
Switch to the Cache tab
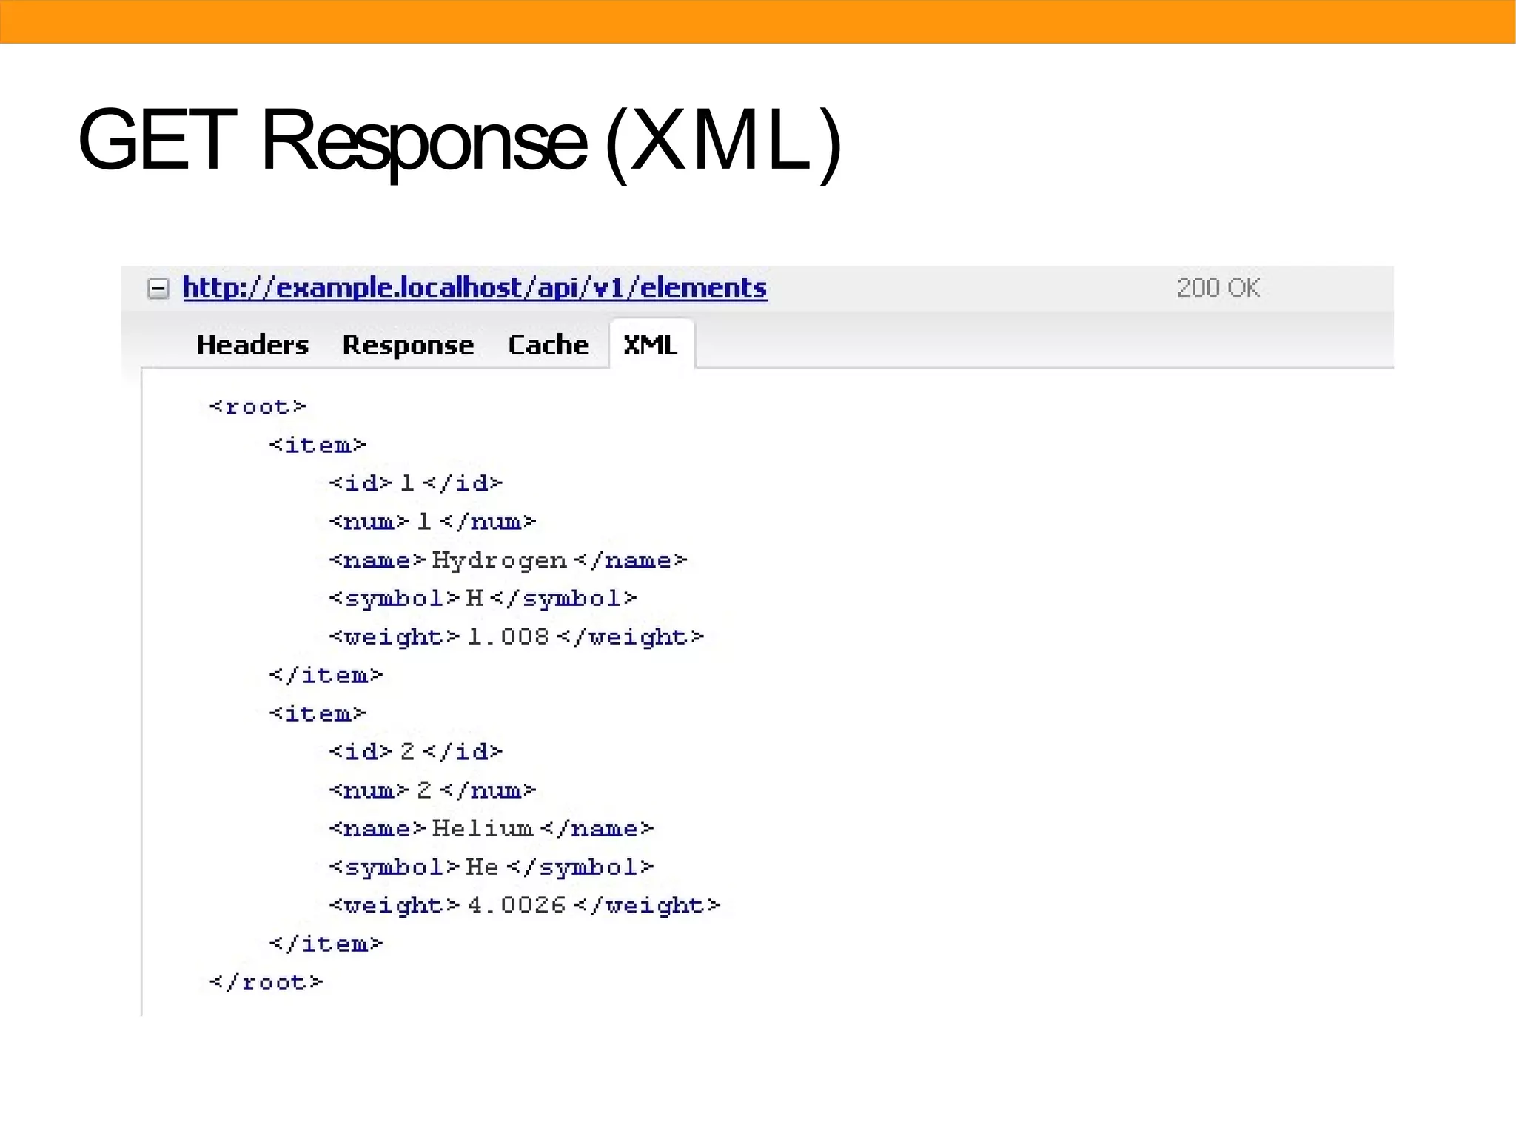click(549, 345)
